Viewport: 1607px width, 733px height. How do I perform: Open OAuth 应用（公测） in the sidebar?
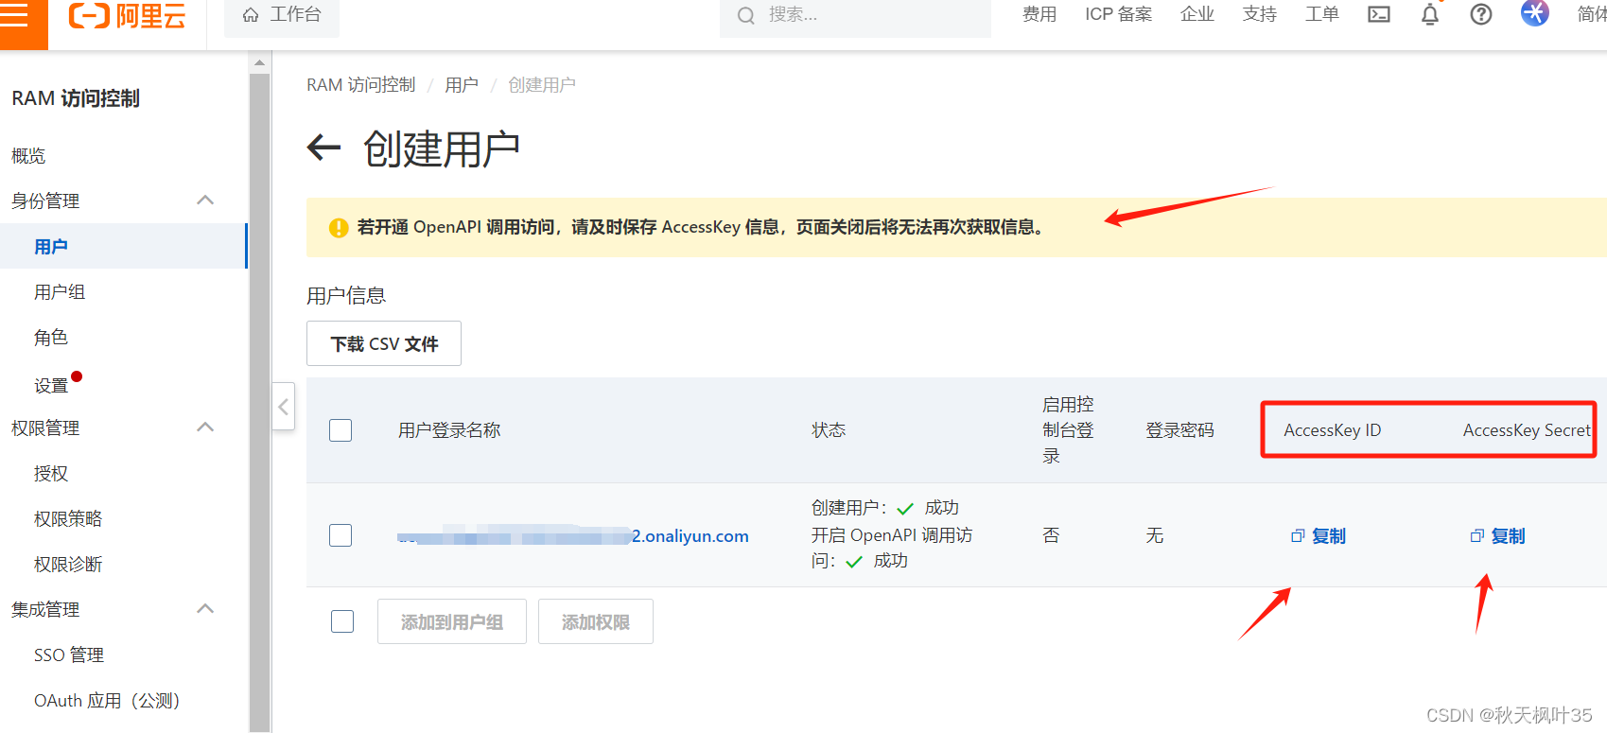(107, 700)
